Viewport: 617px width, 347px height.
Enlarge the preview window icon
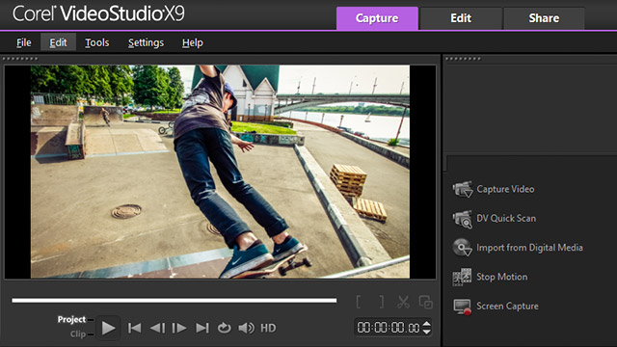coord(425,302)
